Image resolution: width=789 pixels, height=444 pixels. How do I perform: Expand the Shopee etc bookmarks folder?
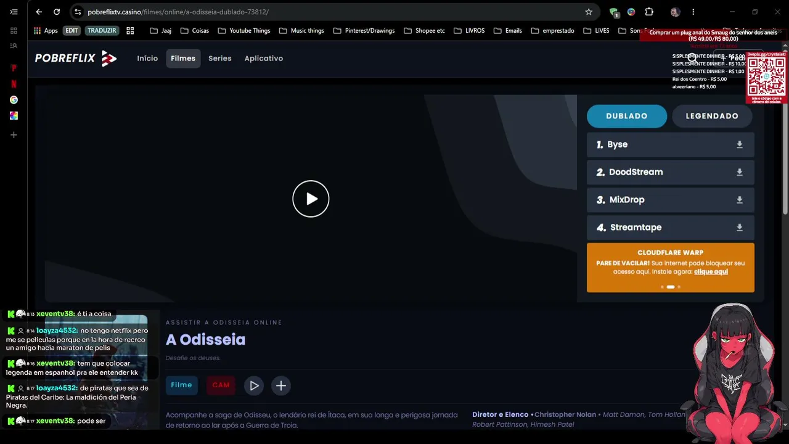point(424,30)
